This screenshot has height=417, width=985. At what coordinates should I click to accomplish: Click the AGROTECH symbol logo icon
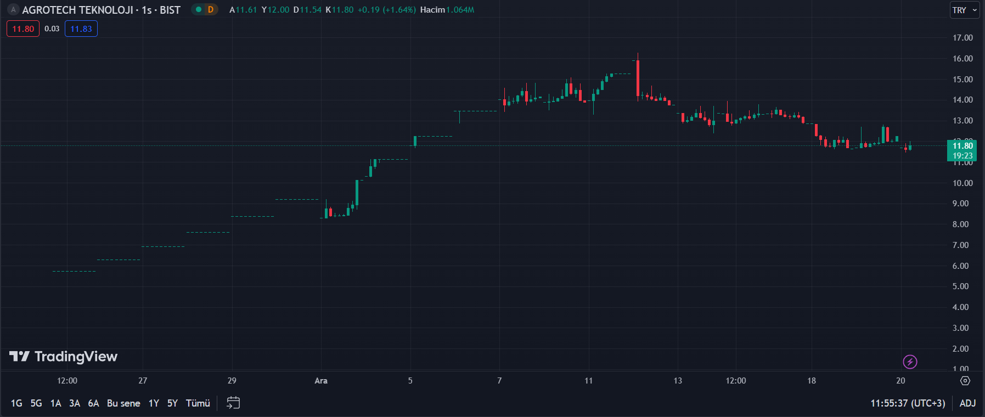click(13, 10)
